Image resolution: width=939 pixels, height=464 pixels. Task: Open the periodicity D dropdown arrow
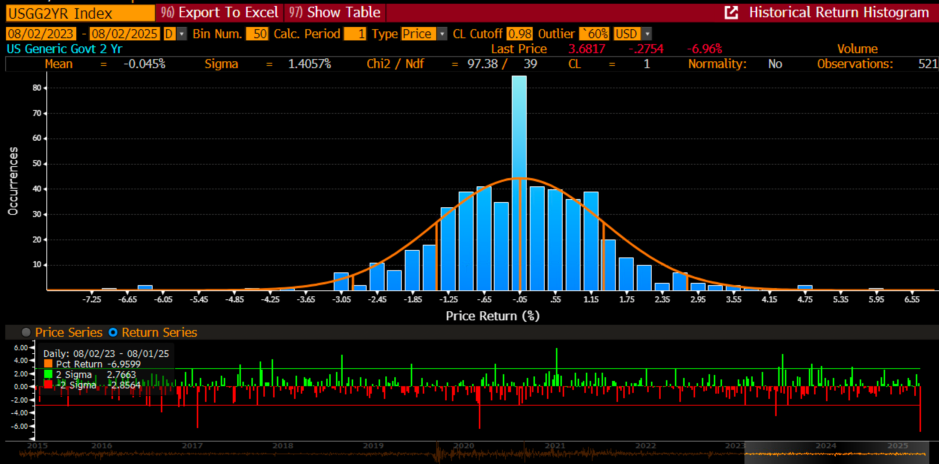coord(181,34)
